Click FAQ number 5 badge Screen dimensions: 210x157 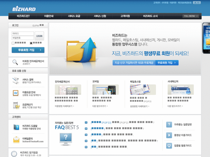[x=86, y=147]
